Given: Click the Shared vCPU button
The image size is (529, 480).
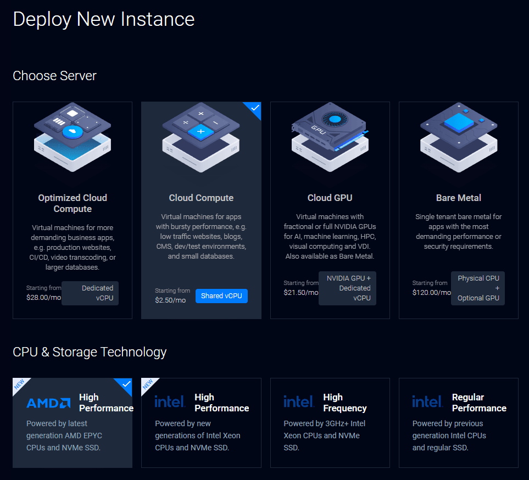Looking at the screenshot, I should [x=221, y=296].
